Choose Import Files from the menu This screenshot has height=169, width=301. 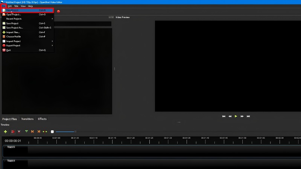[27, 32]
